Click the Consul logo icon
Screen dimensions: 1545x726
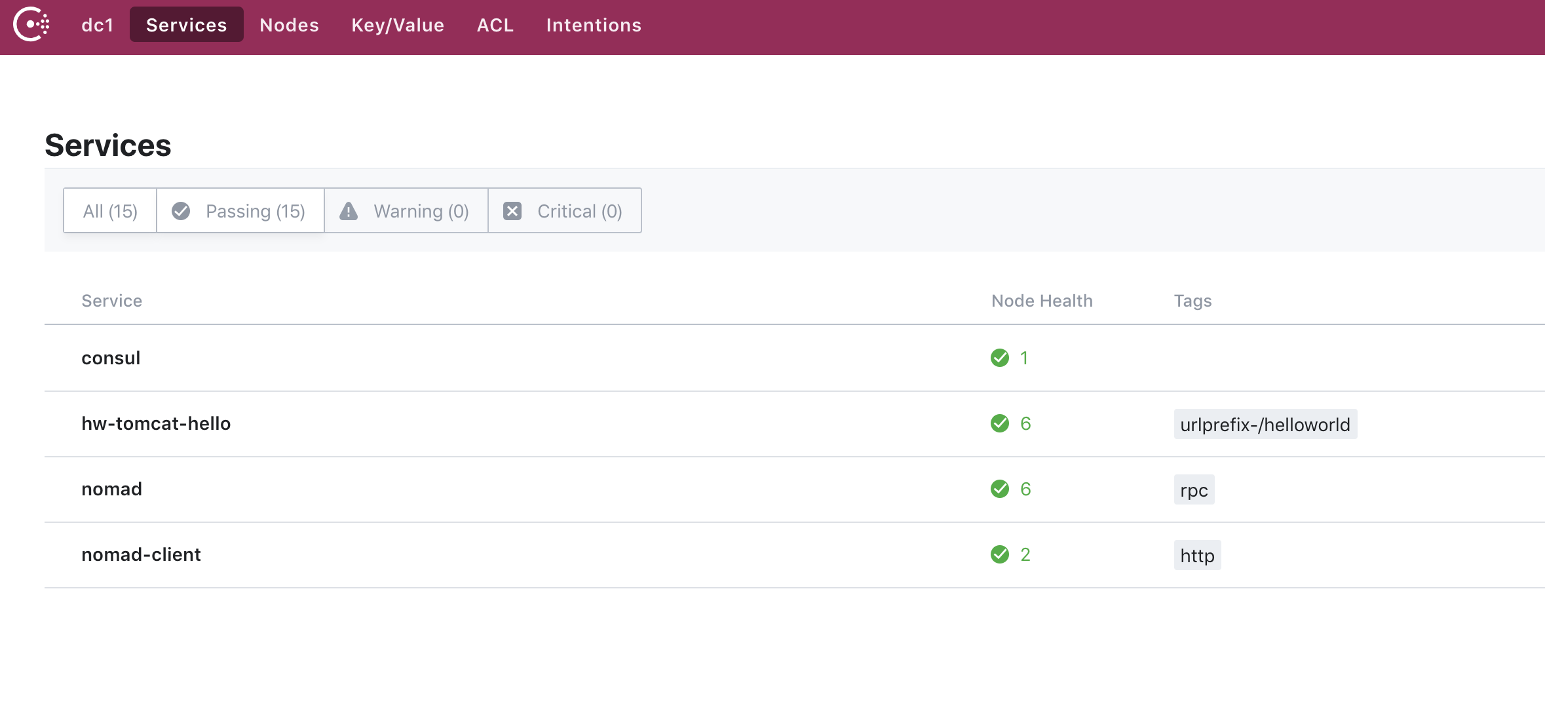pos(31,24)
